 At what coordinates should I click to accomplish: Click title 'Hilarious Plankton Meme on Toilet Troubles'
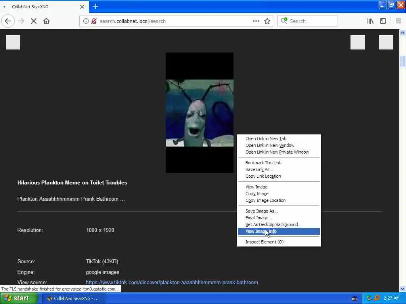pos(72,182)
